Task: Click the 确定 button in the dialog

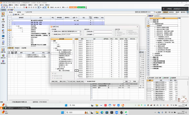Action: (x=127, y=81)
